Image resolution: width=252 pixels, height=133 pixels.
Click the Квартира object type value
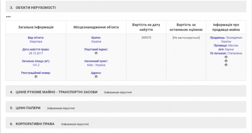point(36,41)
